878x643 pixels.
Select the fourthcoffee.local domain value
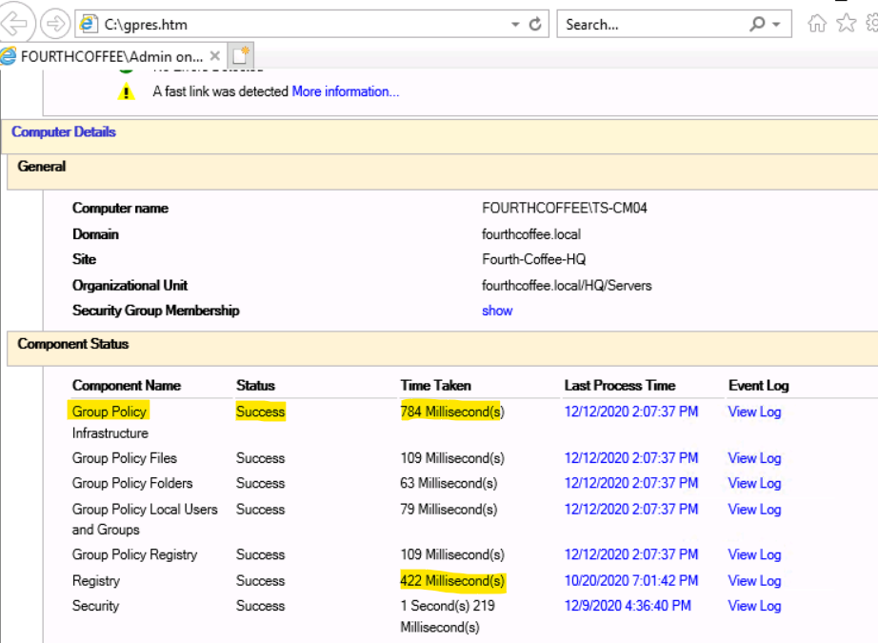pyautogui.click(x=530, y=234)
